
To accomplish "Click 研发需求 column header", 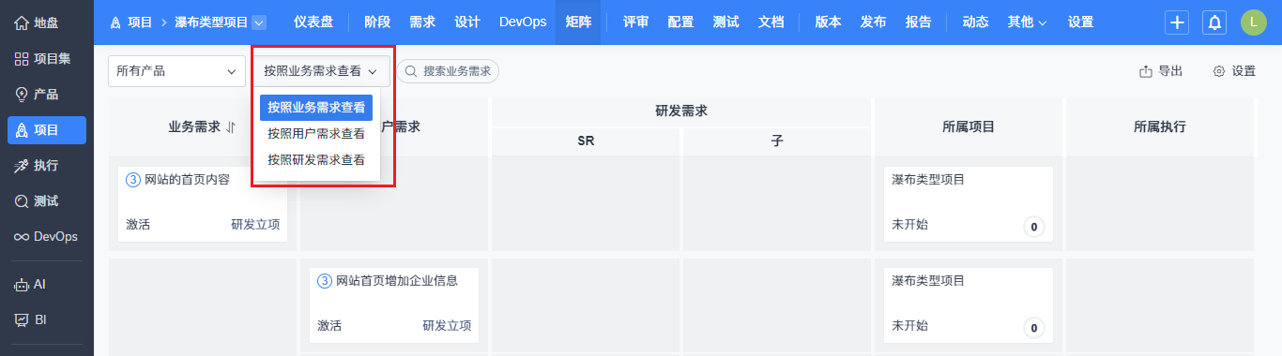I will 681,111.
